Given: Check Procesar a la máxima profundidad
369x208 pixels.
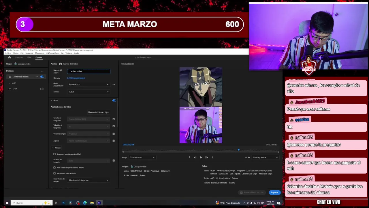Looking at the screenshot, I should pyautogui.click(x=54, y=154).
